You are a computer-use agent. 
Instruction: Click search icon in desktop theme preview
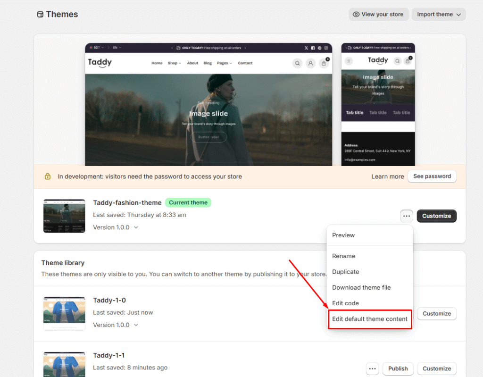pyautogui.click(x=297, y=63)
